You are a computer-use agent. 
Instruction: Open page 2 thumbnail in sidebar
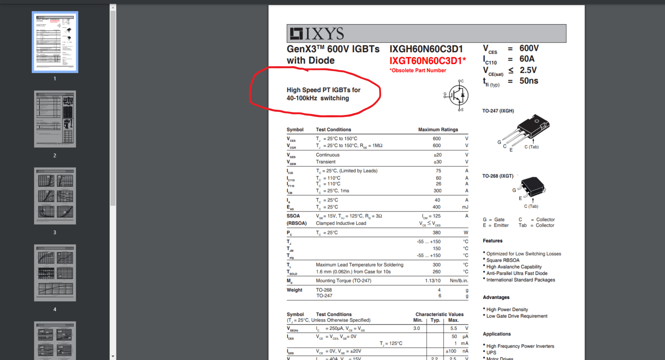tap(55, 119)
